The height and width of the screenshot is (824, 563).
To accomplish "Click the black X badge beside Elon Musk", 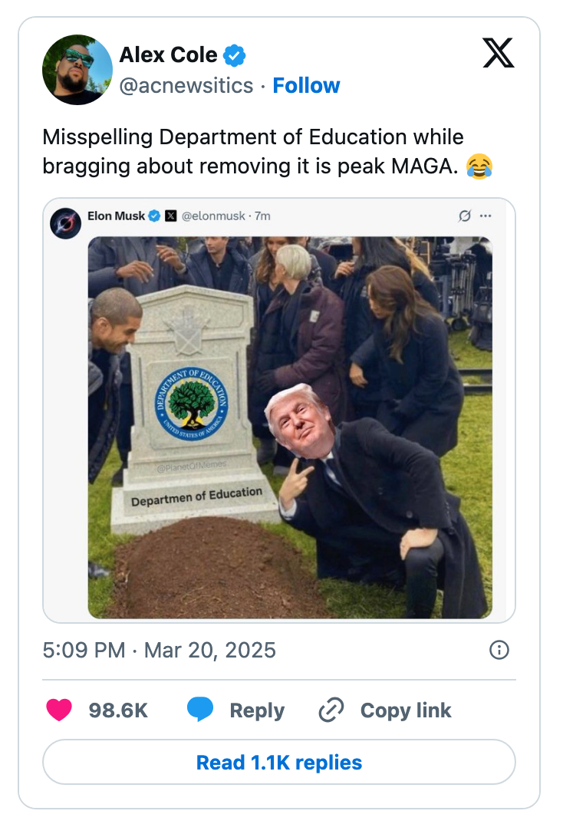I will pyautogui.click(x=171, y=216).
